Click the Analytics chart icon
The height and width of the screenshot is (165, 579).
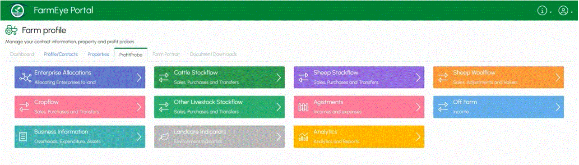304,137
